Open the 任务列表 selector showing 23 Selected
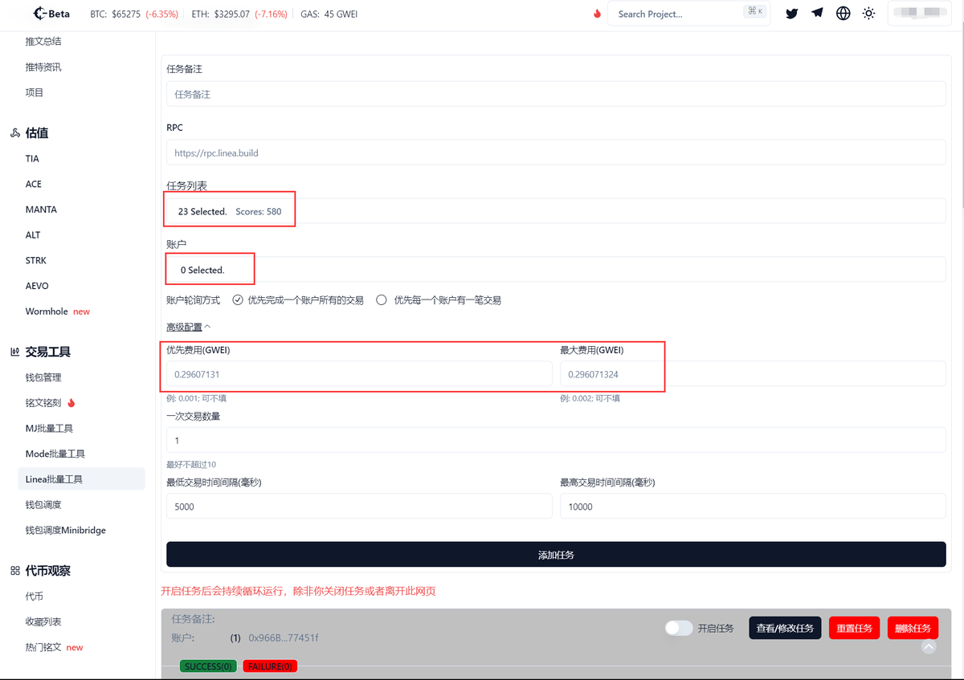This screenshot has width=964, height=680. click(556, 210)
